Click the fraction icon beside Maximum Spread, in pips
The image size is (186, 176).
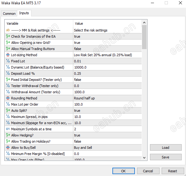point(8,117)
